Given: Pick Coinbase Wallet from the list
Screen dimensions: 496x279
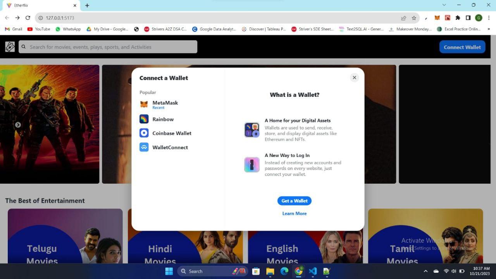Looking at the screenshot, I should click(x=165, y=133).
